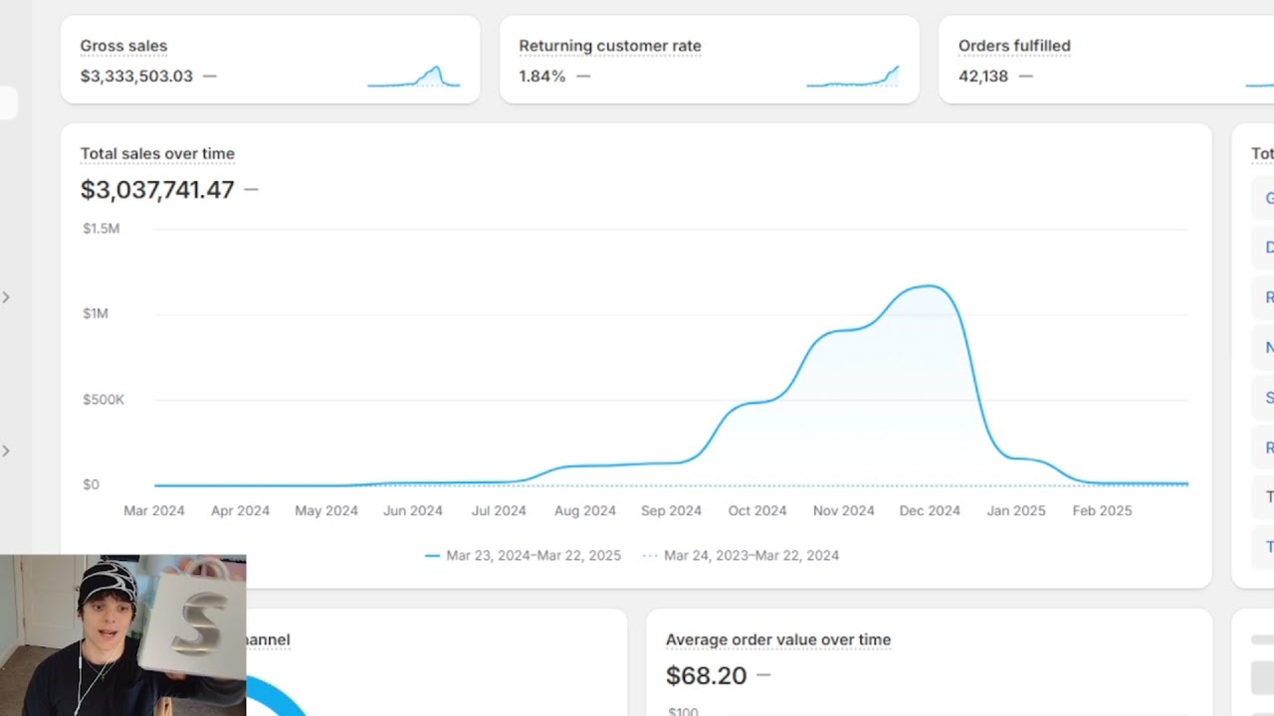Click the webcam overlay video thumbnail
The height and width of the screenshot is (716, 1274).
pyautogui.click(x=122, y=635)
